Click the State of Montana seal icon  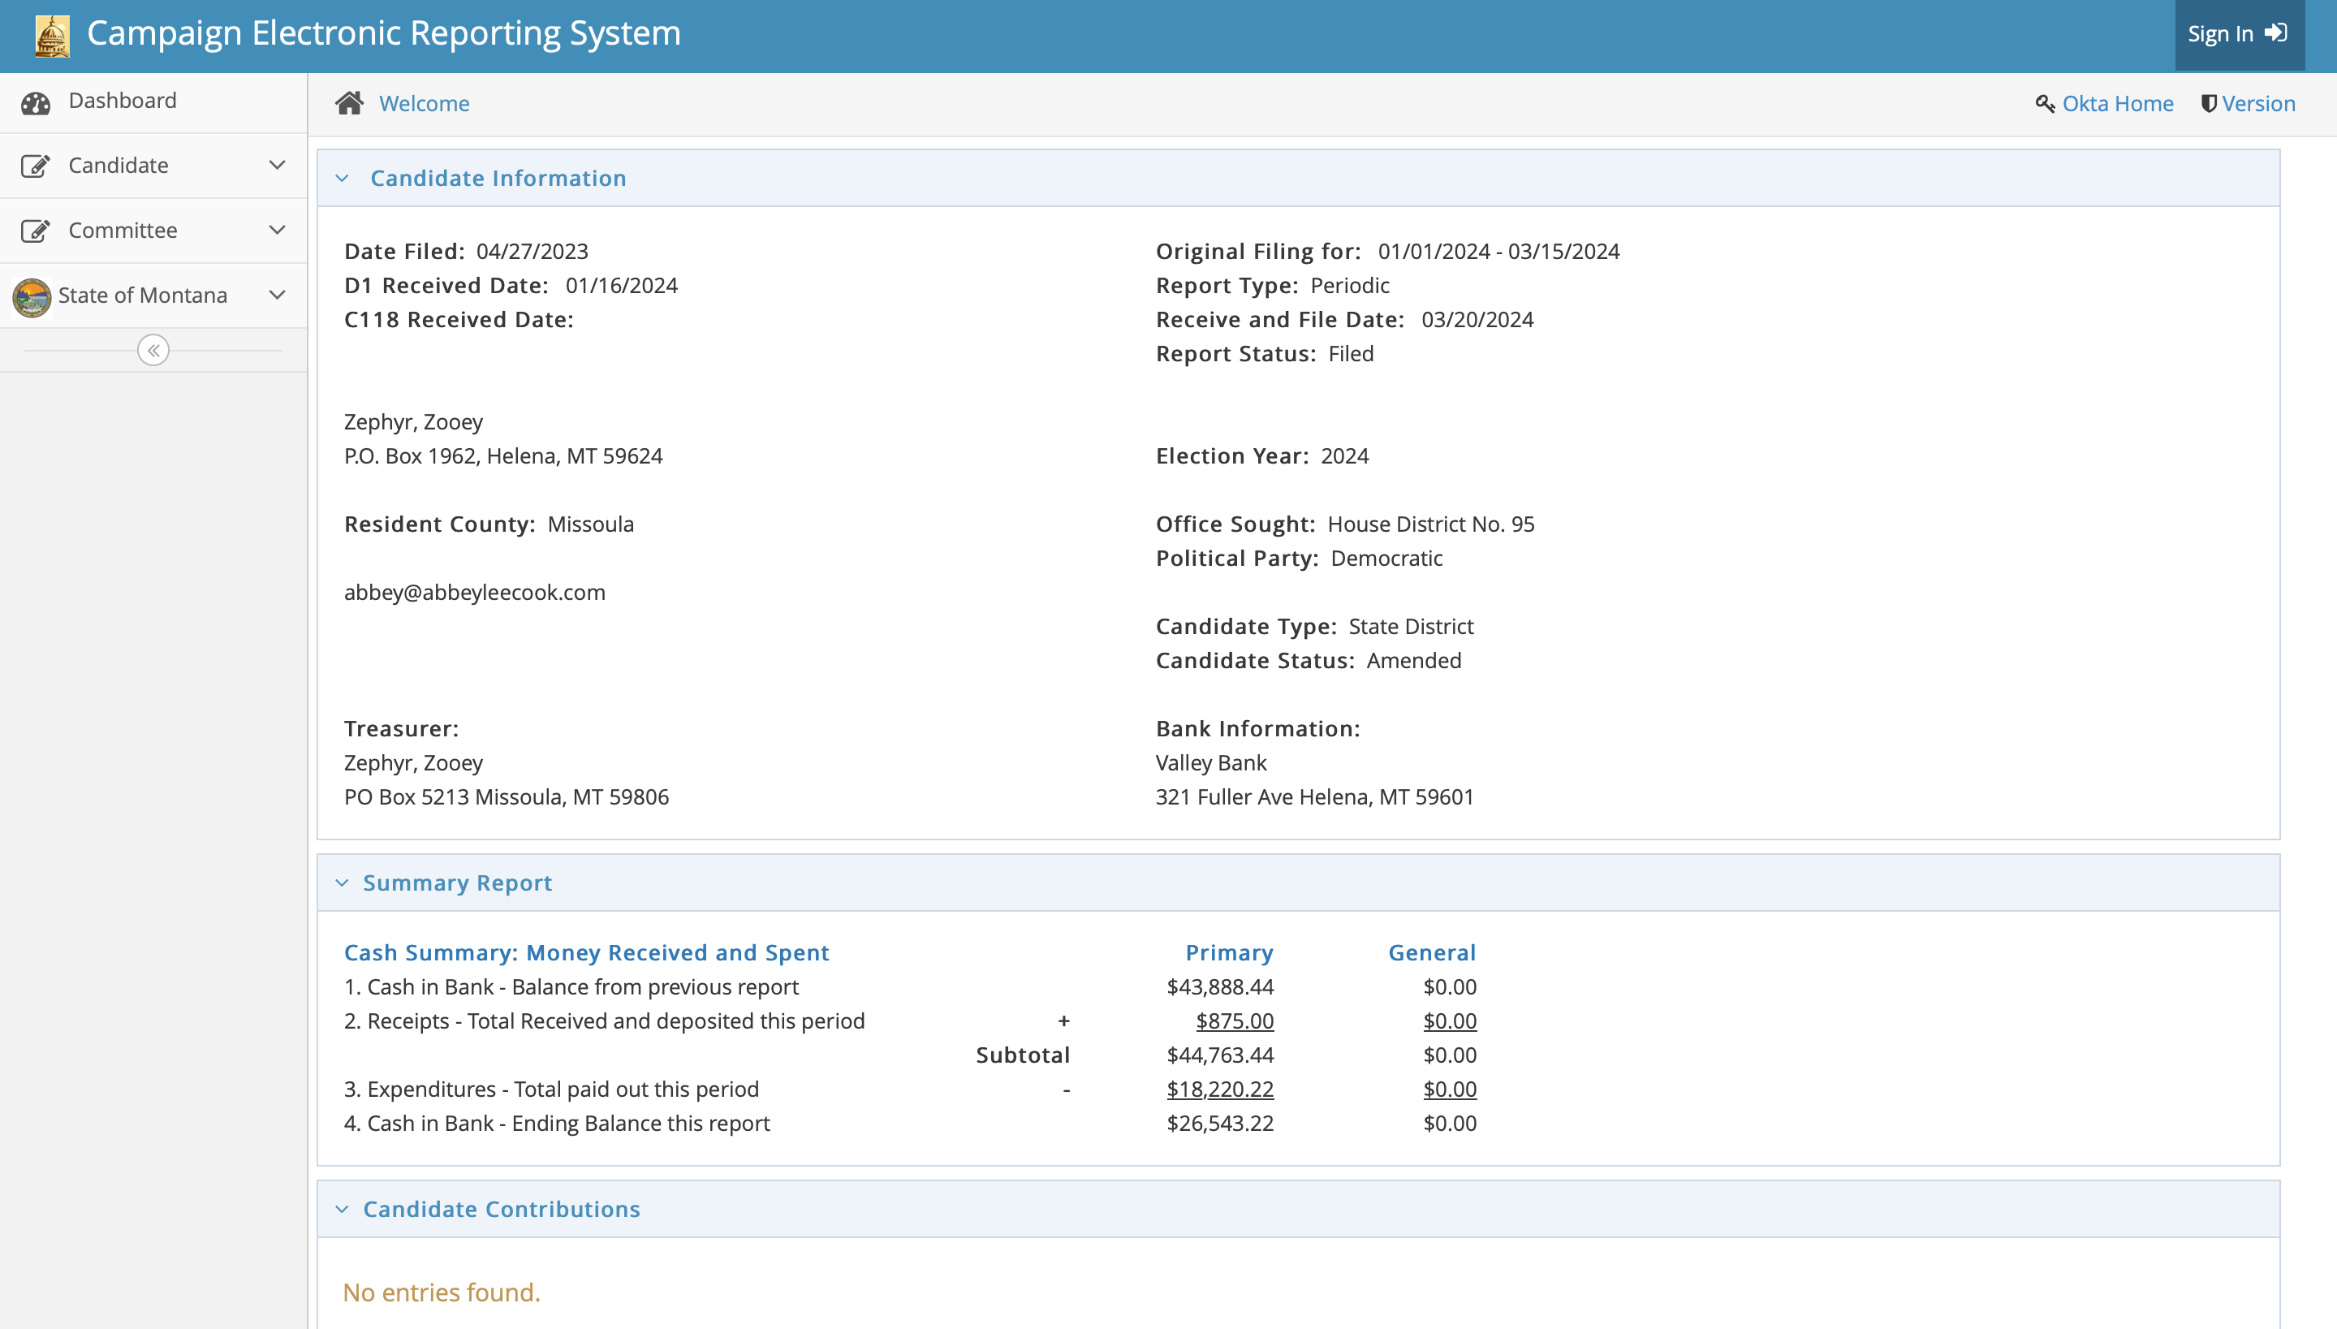coord(32,296)
